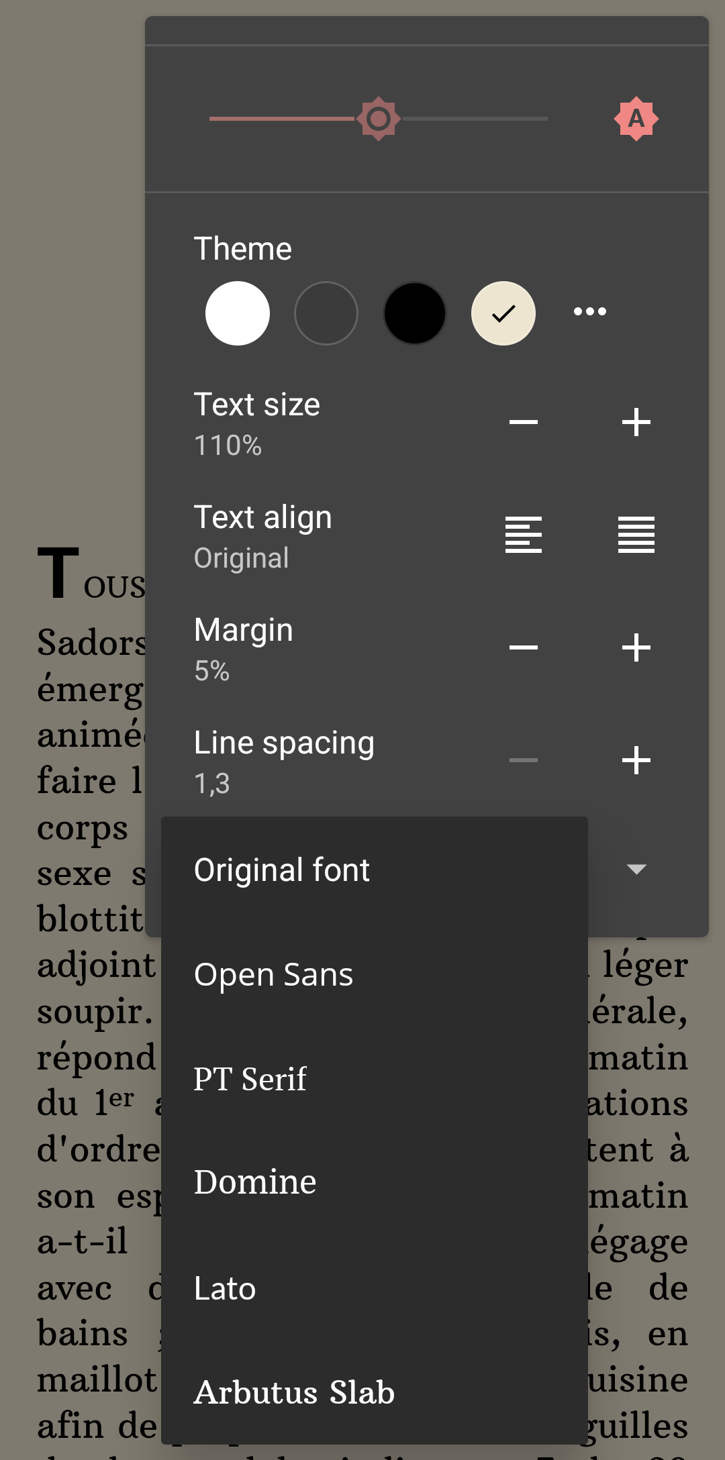
Task: Adjust the brightness slider handle
Action: (379, 119)
